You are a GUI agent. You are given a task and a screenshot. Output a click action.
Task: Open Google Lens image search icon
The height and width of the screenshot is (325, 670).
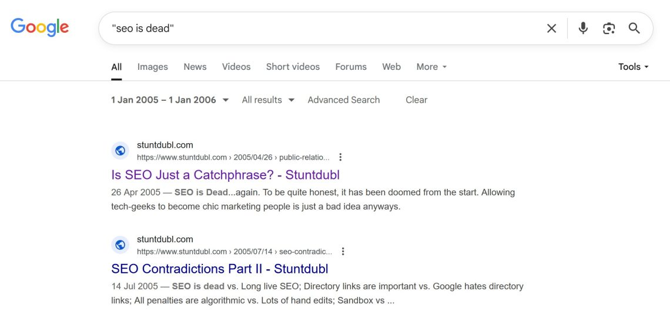tap(609, 29)
